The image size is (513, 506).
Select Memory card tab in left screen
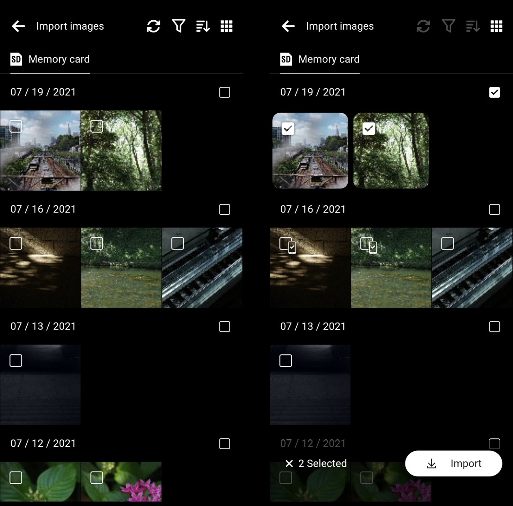coord(50,59)
